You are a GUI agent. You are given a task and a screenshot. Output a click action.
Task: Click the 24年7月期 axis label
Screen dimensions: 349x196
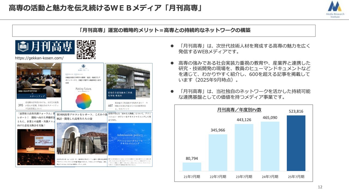click(270, 177)
